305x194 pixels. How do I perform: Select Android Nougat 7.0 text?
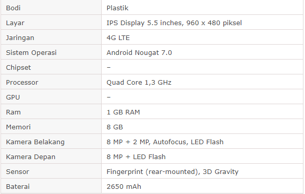coord(139,53)
